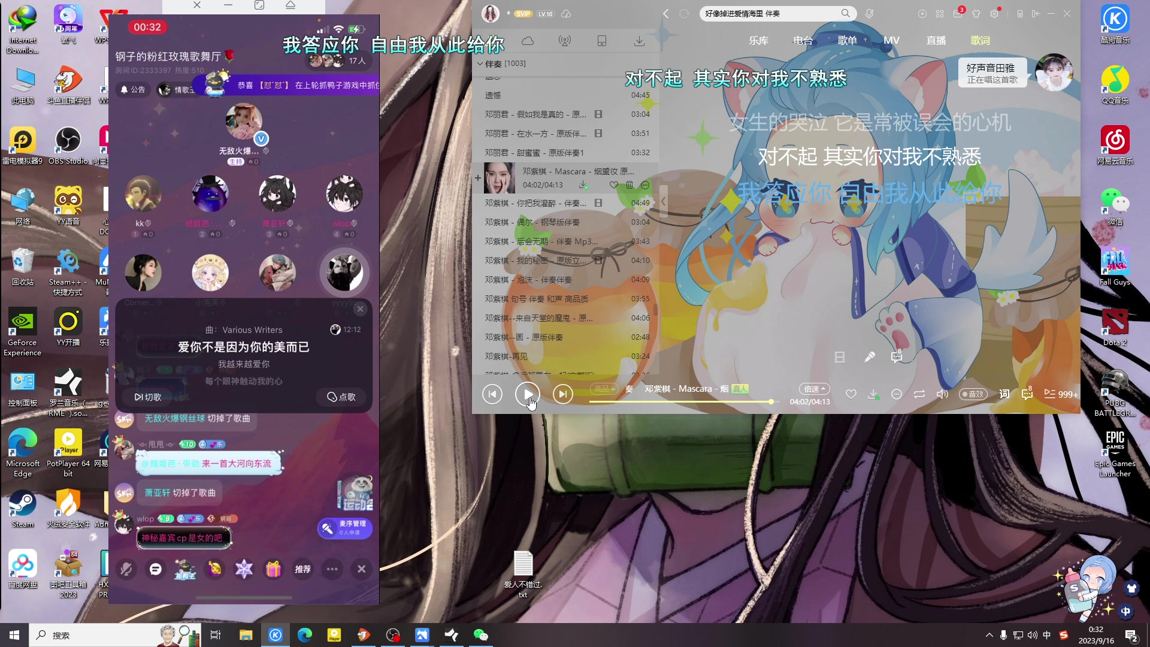This screenshot has width=1150, height=647.
Task: Toggle desktop lyrics with 词 icon
Action: (1004, 394)
